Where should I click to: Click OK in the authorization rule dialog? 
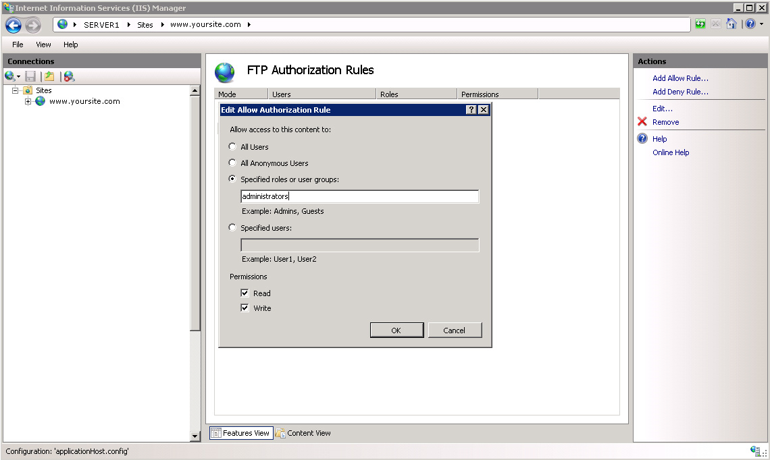[x=396, y=330]
